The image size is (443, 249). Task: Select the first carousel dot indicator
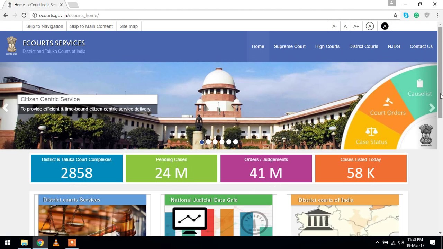click(202, 142)
